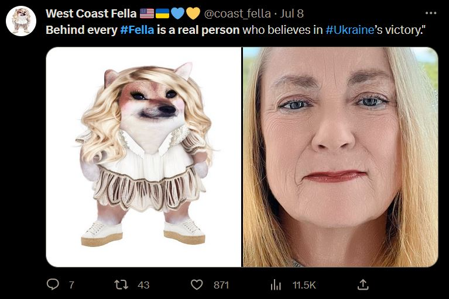Click the 11.5K views count
The height and width of the screenshot is (299, 449).
click(x=304, y=285)
